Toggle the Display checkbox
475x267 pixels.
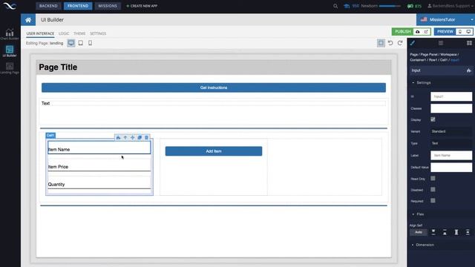[x=433, y=119]
